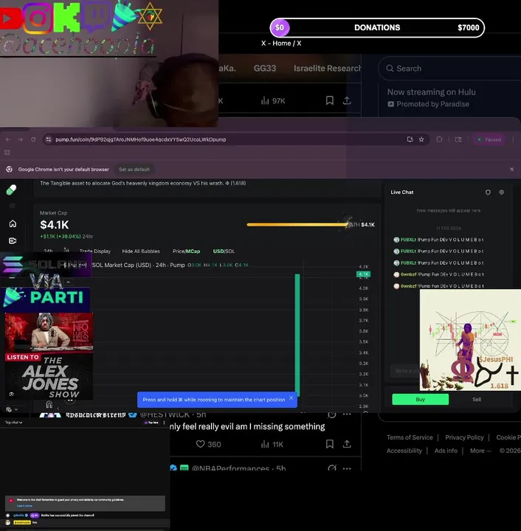
Task: Collapse panel with the up chevron near chart
Action: (x=68, y=282)
